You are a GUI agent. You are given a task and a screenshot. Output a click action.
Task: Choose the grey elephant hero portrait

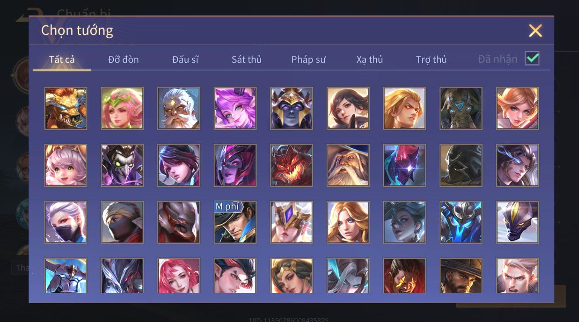(x=461, y=108)
